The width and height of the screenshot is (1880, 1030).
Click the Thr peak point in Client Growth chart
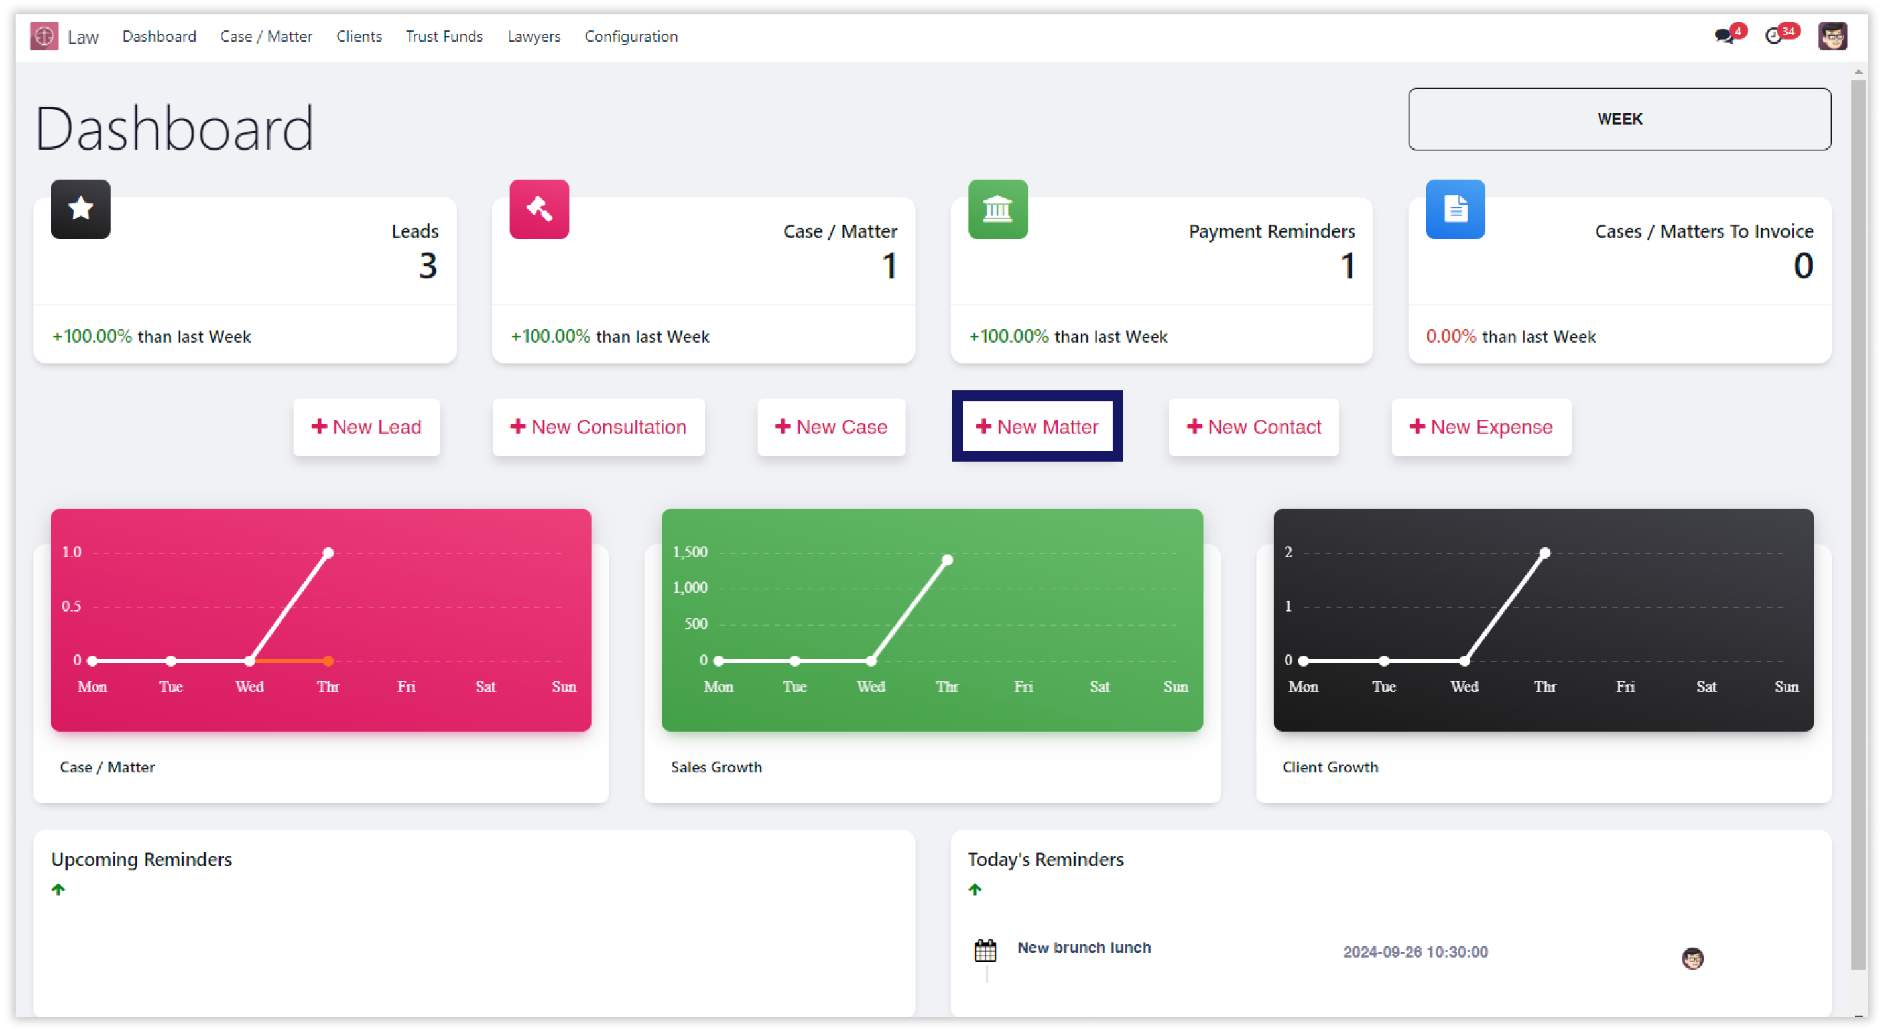pos(1545,553)
